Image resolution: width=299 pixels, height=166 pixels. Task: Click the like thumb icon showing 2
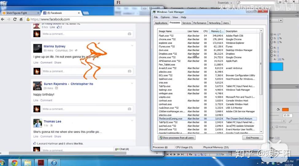(58, 27)
